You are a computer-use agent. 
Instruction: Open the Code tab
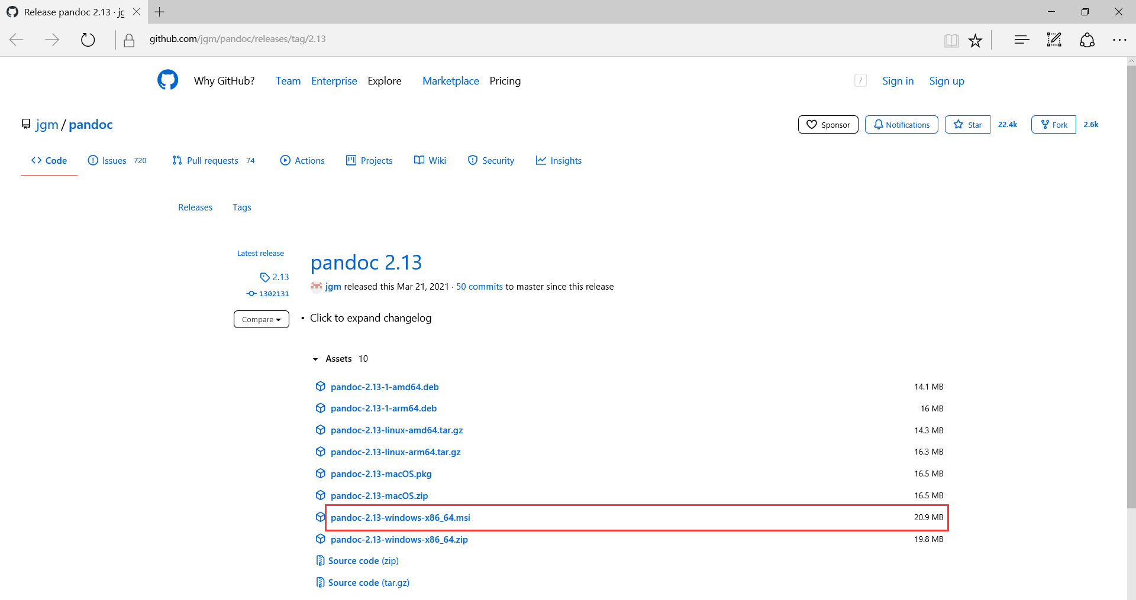point(49,161)
